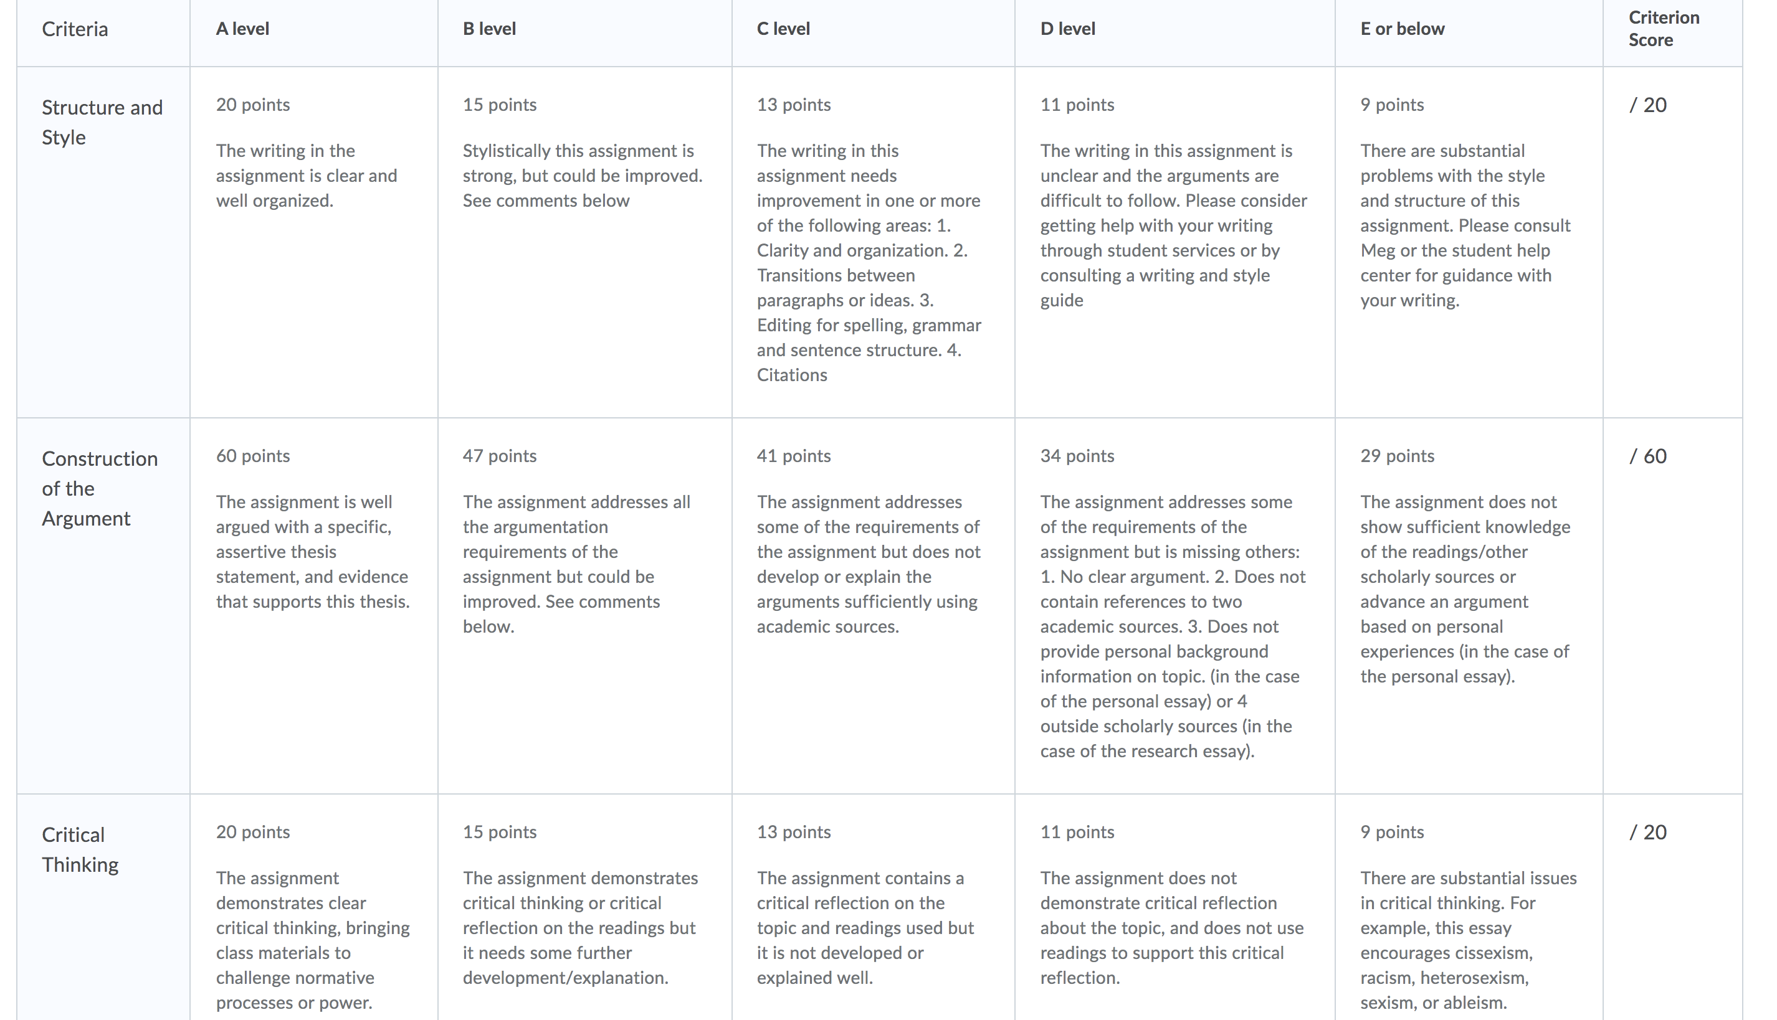Choose 15 points B level Critical Thinking
The width and height of the screenshot is (1777, 1020).
584,907
